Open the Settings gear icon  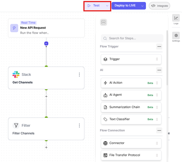coord(176,36)
